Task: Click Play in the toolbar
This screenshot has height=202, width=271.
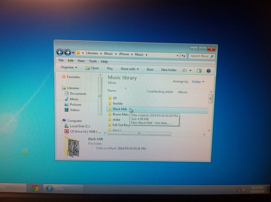Action: tap(110, 68)
